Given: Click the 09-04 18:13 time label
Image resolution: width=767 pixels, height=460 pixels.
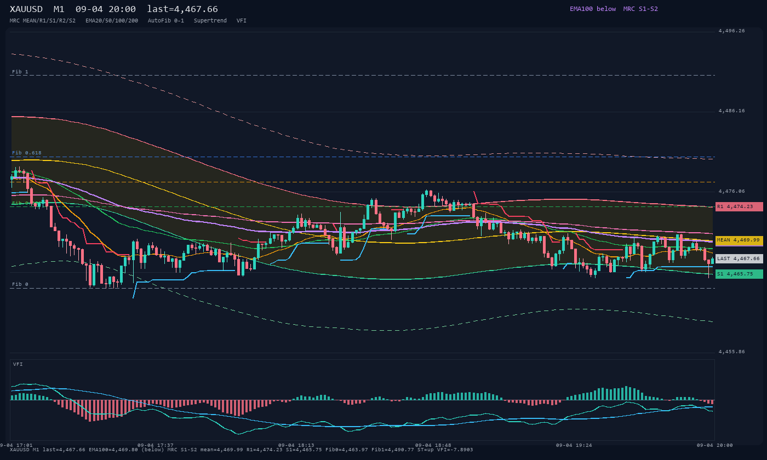Looking at the screenshot, I should tap(296, 445).
